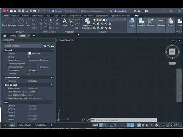183x137 pixels.
Task: Choose the Déplacer (move) tool
Action: (41, 20)
